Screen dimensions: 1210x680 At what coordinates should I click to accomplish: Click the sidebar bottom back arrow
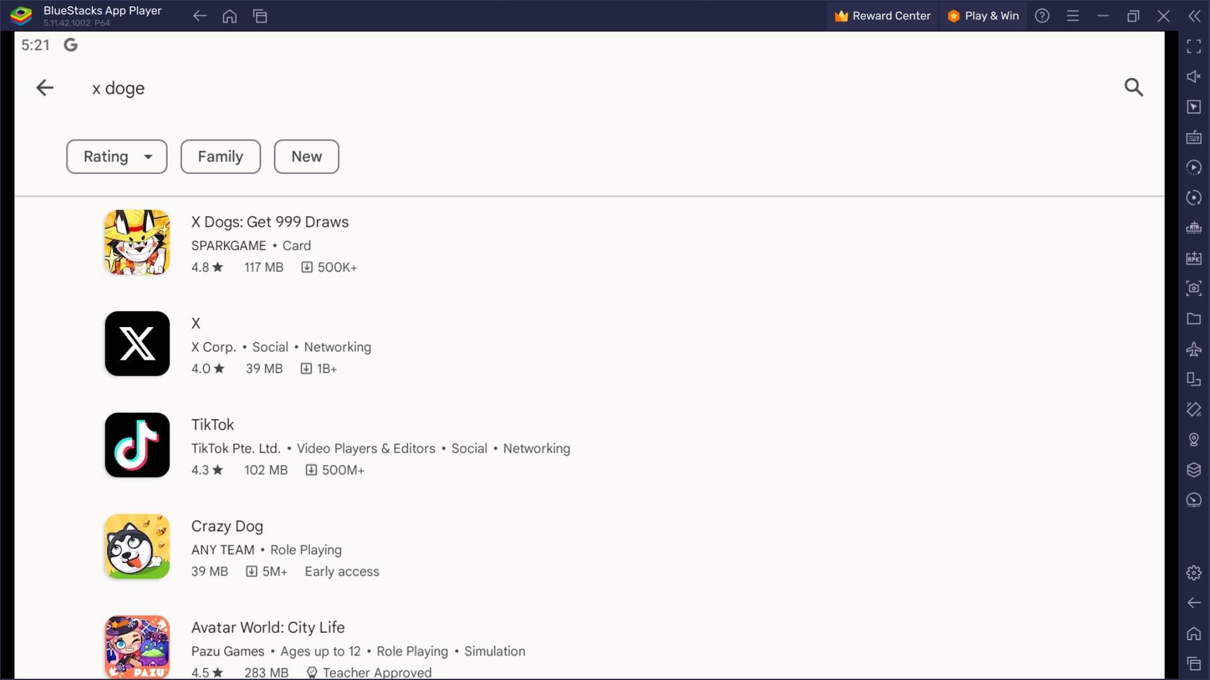pyautogui.click(x=1194, y=603)
